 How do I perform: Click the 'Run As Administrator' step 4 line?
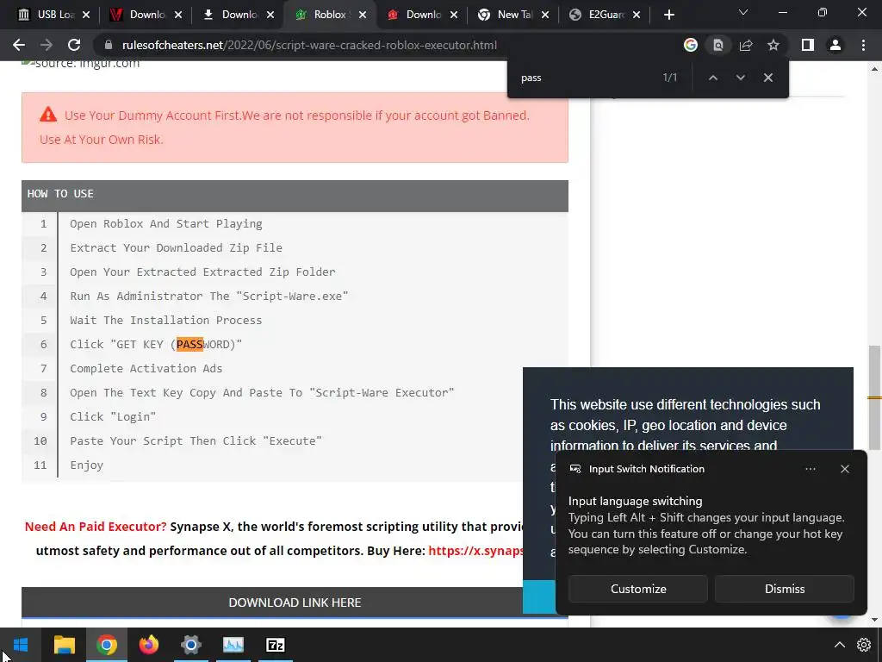coord(208,297)
